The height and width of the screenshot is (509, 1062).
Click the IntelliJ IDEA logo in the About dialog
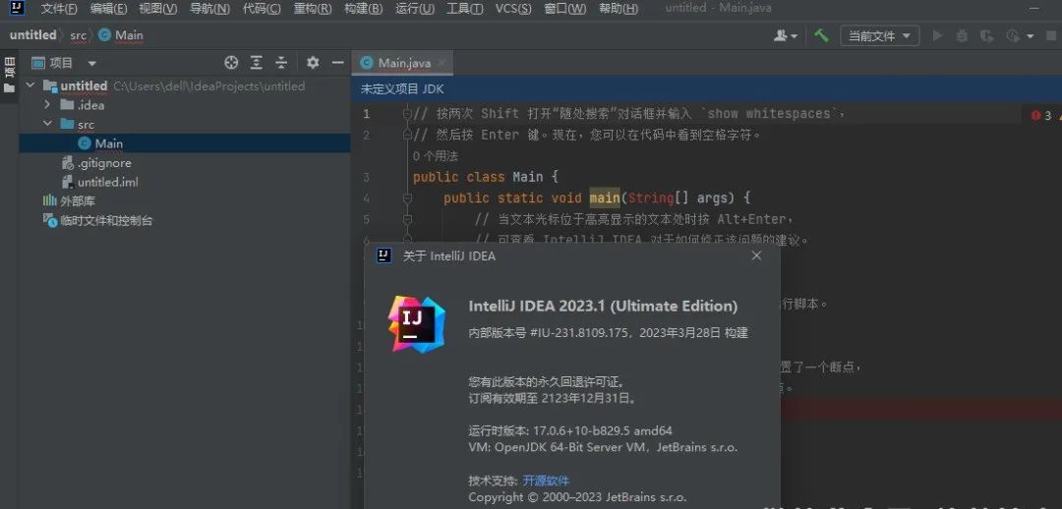[x=417, y=323]
